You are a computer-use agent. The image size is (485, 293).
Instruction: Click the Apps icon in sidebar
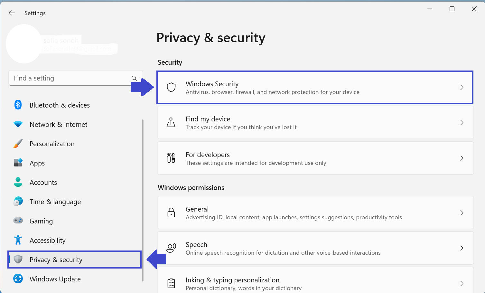(x=18, y=163)
